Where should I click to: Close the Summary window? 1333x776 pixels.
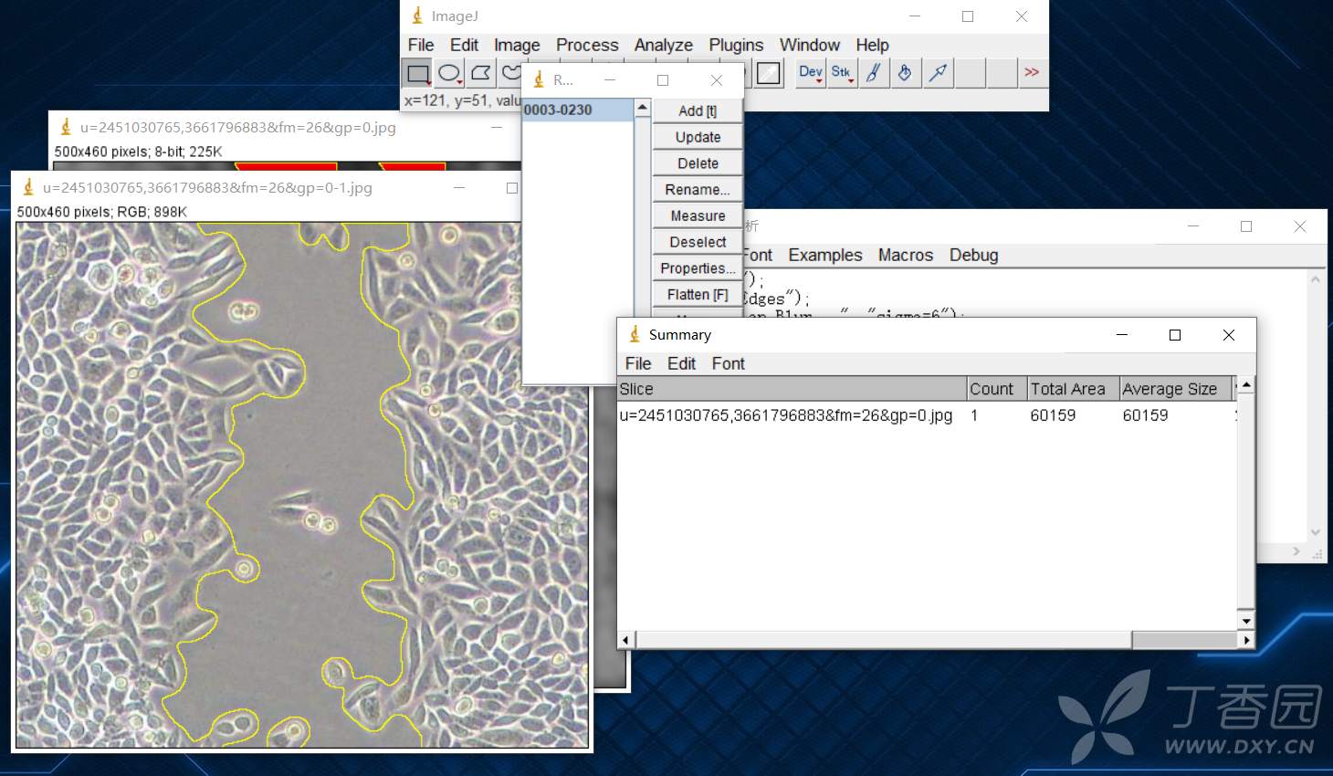point(1229,335)
